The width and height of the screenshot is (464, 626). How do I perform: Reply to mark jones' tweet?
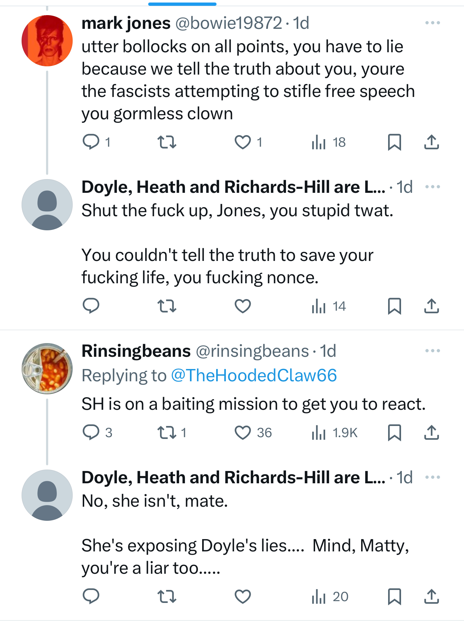[x=91, y=142]
